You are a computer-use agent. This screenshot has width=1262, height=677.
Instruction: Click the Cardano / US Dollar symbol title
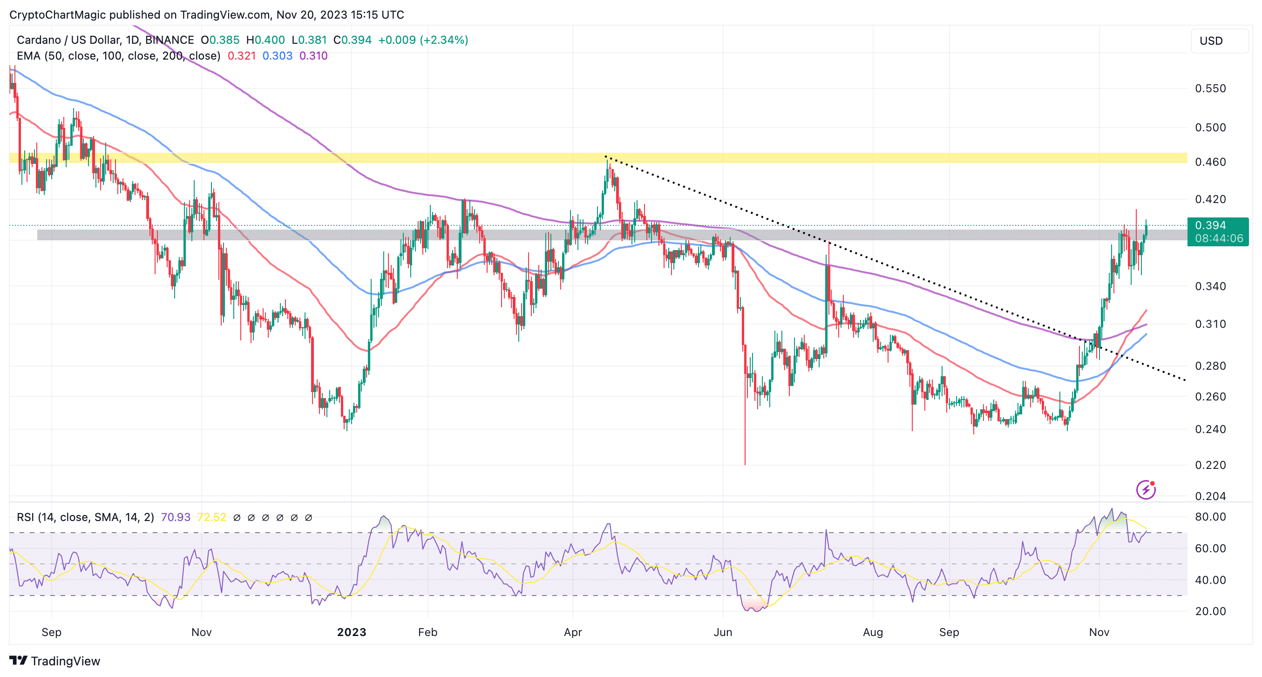[105, 40]
